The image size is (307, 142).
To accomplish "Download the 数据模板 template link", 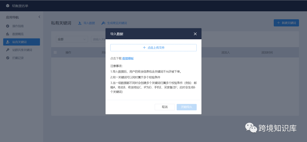I will 128,59.
